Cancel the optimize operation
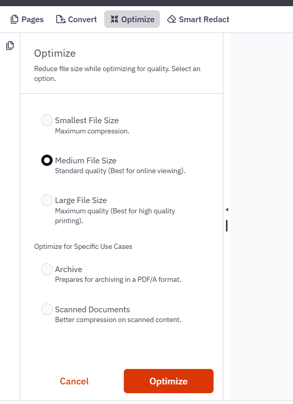Image resolution: width=293 pixels, height=404 pixels. (x=74, y=381)
